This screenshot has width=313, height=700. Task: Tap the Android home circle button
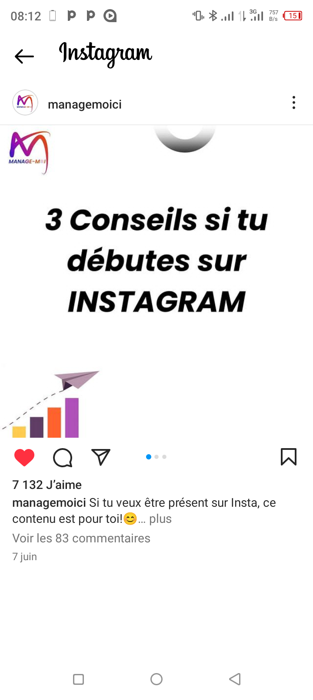(x=156, y=679)
